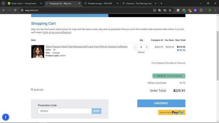Click the Empty Cart link
The image size is (219, 123).
point(38,90)
